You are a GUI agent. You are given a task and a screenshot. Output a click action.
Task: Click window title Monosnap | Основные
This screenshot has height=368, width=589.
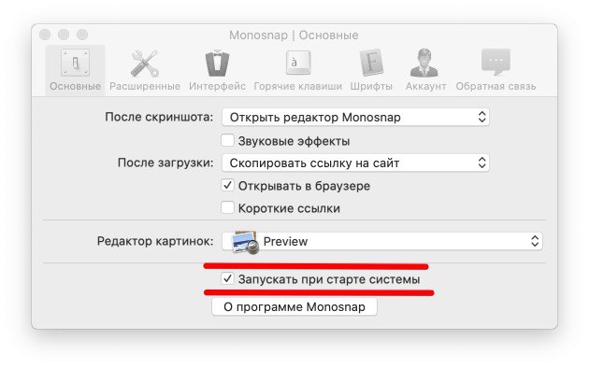pyautogui.click(x=294, y=35)
